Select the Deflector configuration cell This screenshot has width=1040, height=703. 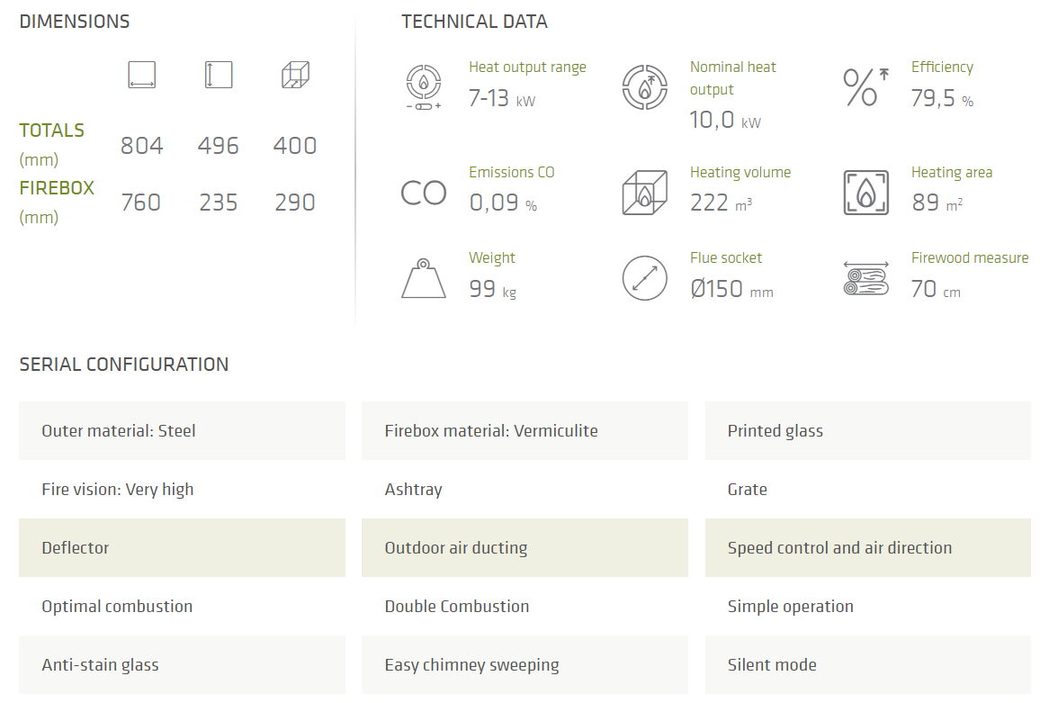[182, 547]
